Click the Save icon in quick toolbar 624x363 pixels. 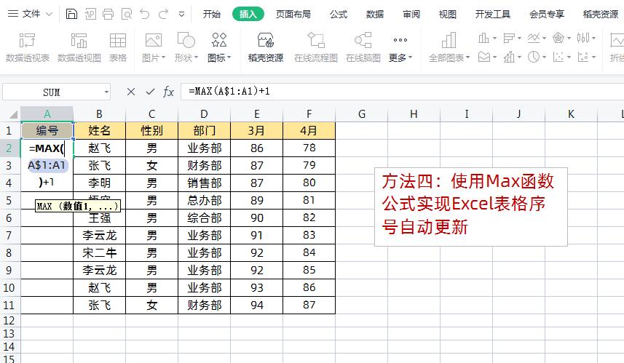point(71,15)
